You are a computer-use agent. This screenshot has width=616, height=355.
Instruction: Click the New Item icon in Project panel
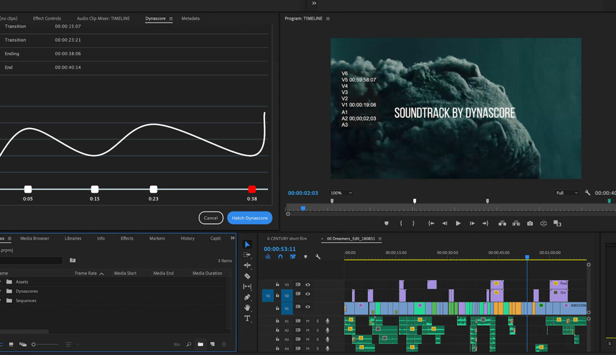tap(212, 344)
